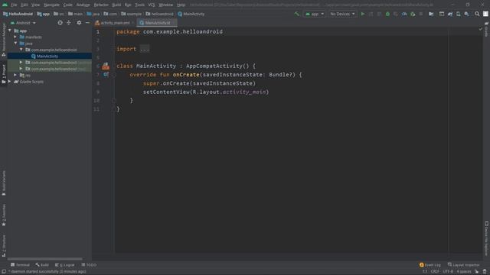Open the No Devices dropdown

click(x=342, y=14)
